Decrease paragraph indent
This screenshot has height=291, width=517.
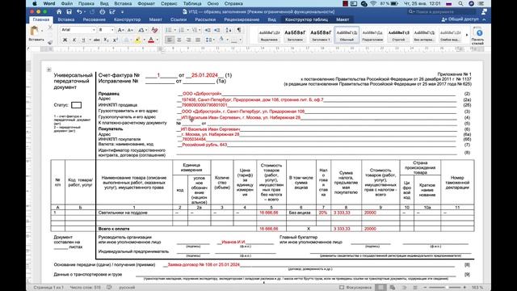(208, 30)
